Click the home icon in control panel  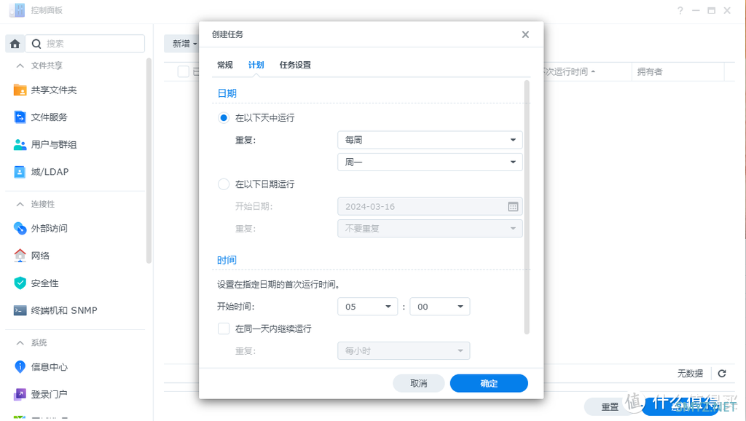[x=15, y=44]
